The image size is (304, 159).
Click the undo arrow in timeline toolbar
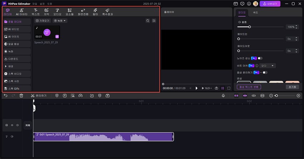[x=5, y=95]
